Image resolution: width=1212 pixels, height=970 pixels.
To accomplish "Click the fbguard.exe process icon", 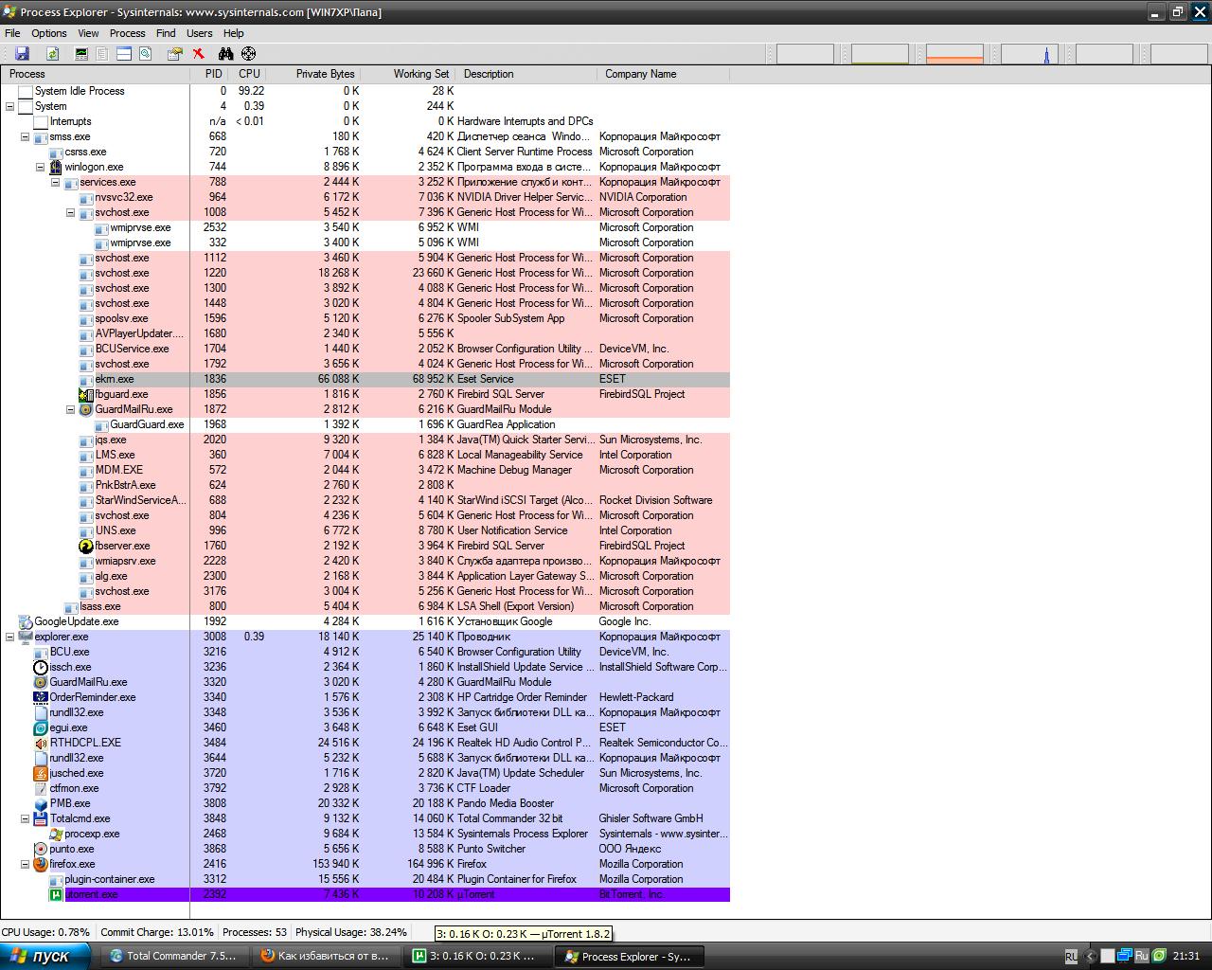I will (86, 394).
